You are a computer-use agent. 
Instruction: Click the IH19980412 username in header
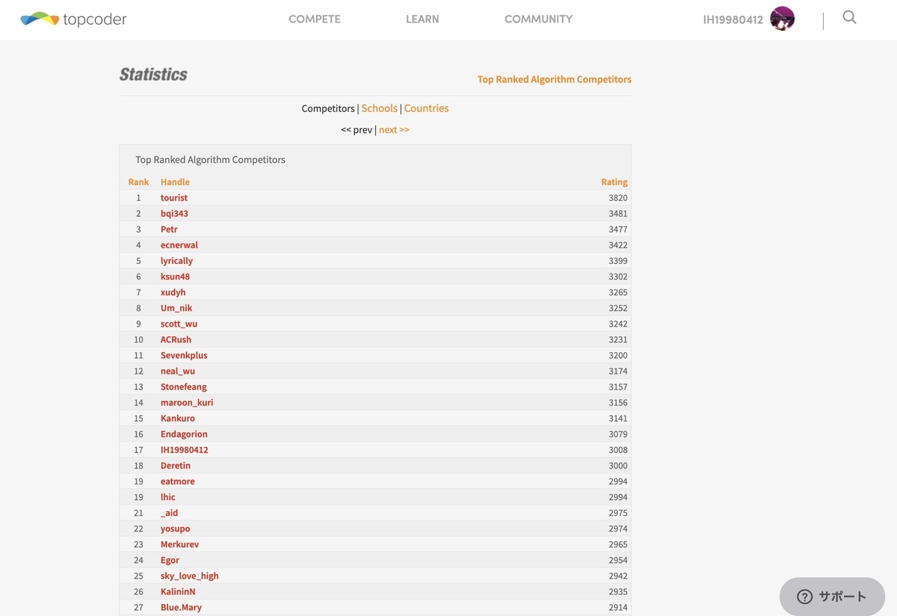click(x=733, y=20)
